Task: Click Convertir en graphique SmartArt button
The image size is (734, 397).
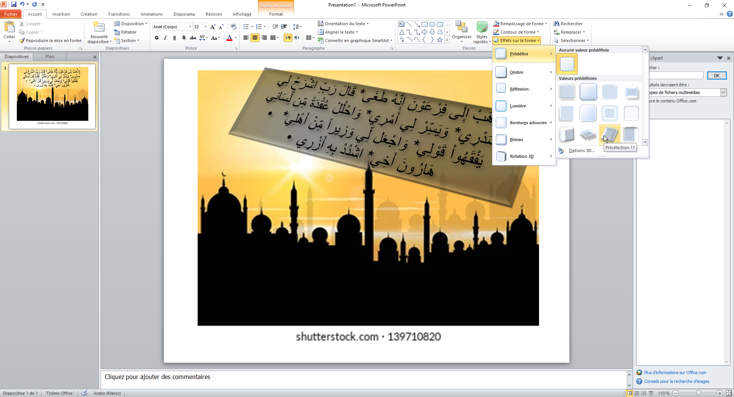Action: [355, 41]
